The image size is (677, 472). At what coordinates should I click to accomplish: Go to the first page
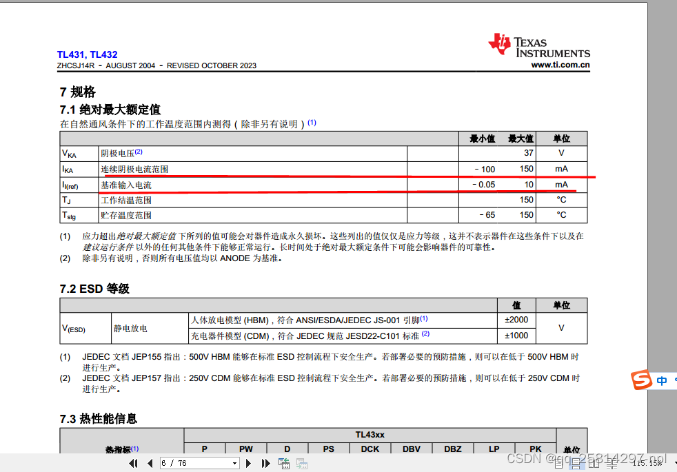[x=134, y=463]
